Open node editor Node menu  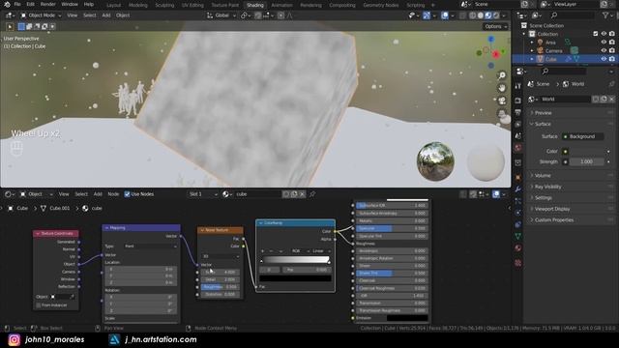[x=113, y=194]
